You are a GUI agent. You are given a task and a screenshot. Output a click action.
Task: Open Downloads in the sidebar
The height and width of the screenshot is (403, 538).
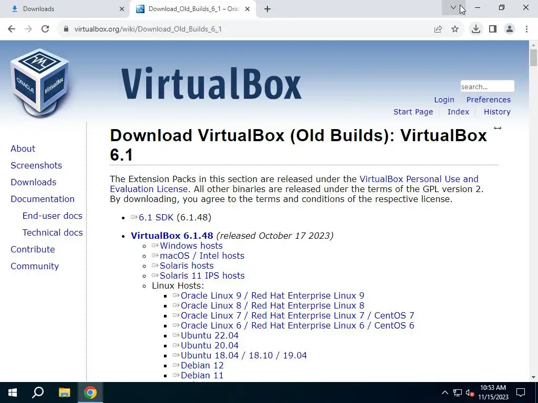33,182
